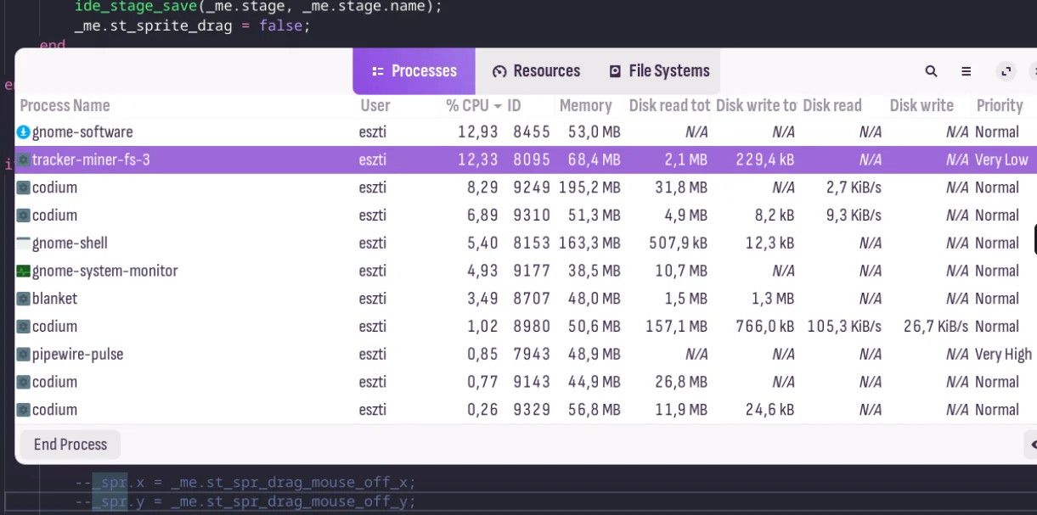The width and height of the screenshot is (1037, 515).
Task: Click the codium icon with PID 9329
Action: tap(24, 410)
